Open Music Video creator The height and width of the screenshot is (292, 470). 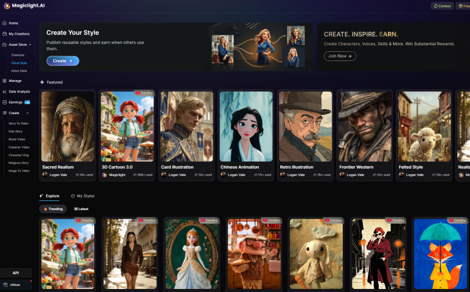[17, 139]
